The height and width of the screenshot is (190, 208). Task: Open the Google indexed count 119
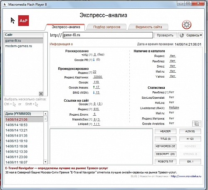96,82
